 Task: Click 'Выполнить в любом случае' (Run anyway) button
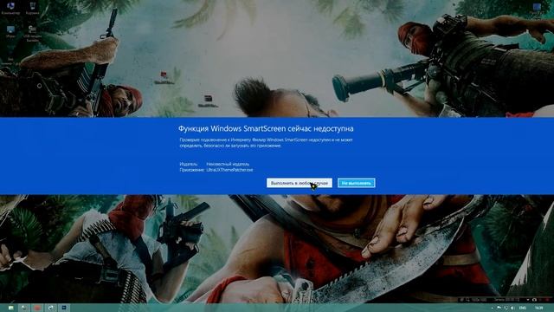point(300,183)
